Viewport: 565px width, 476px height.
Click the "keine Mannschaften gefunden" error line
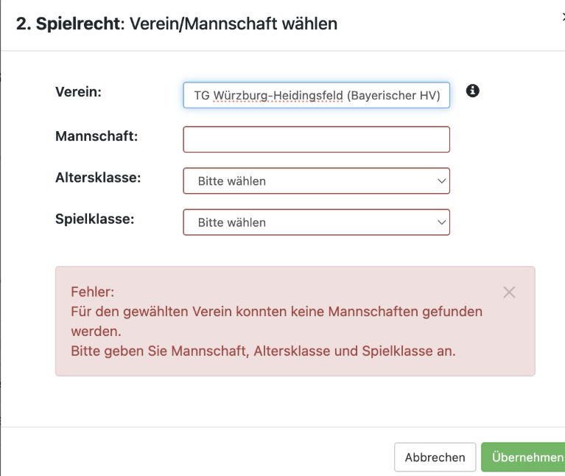pyautogui.click(x=276, y=311)
